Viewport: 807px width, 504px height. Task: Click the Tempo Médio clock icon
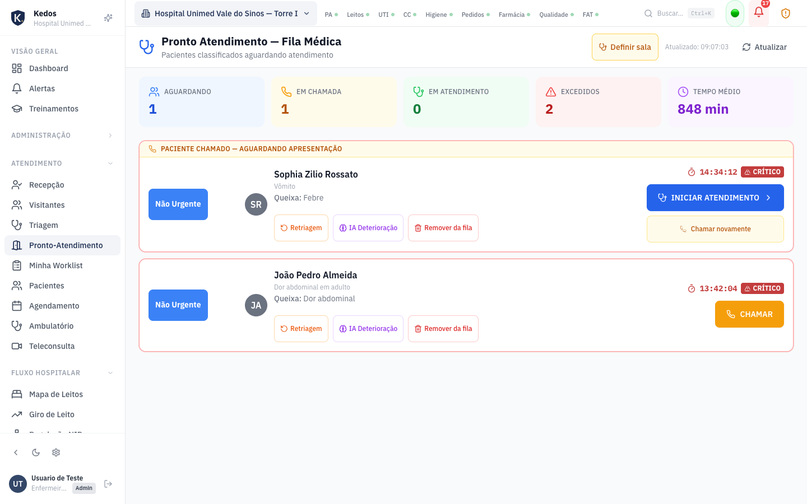pyautogui.click(x=683, y=92)
